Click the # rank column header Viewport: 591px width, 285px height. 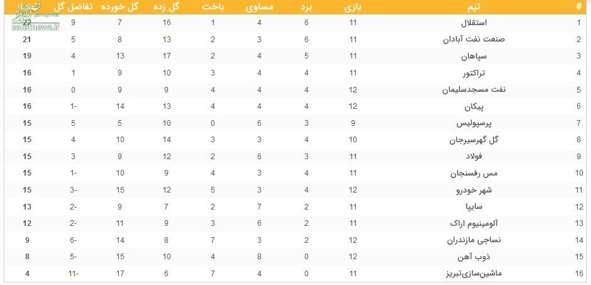point(579,7)
